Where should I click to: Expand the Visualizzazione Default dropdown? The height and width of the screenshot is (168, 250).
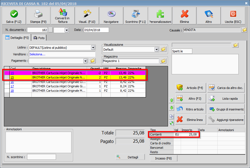[156, 50]
